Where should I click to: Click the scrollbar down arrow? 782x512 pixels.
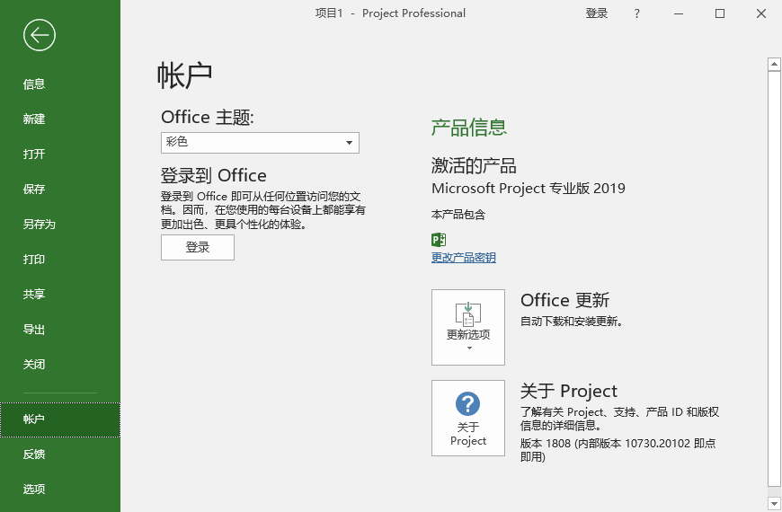tap(774, 504)
